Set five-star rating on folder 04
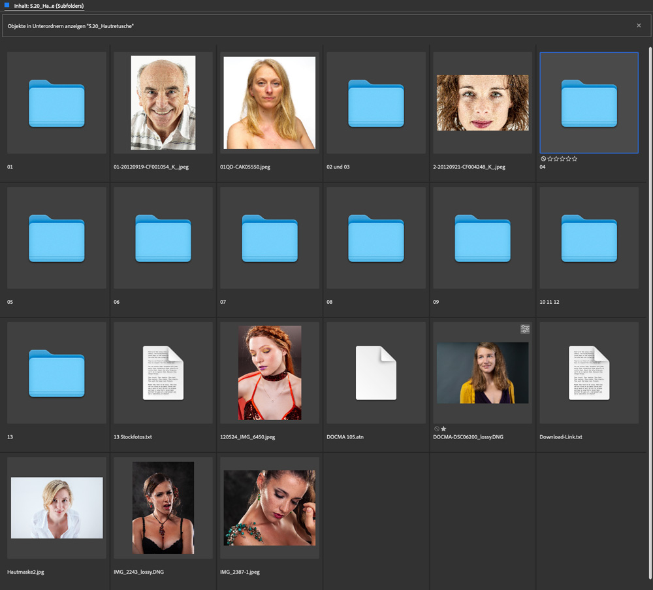The image size is (653, 590). pyautogui.click(x=575, y=159)
